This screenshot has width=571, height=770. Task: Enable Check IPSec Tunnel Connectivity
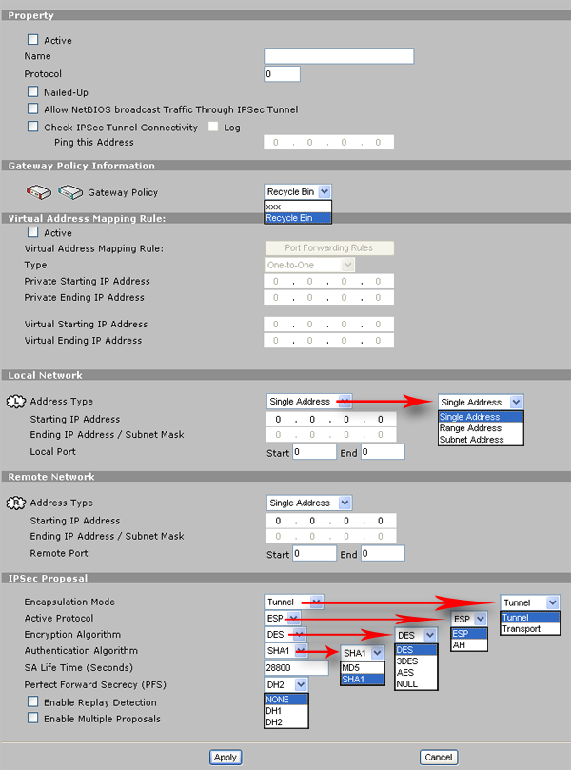pos(33,127)
